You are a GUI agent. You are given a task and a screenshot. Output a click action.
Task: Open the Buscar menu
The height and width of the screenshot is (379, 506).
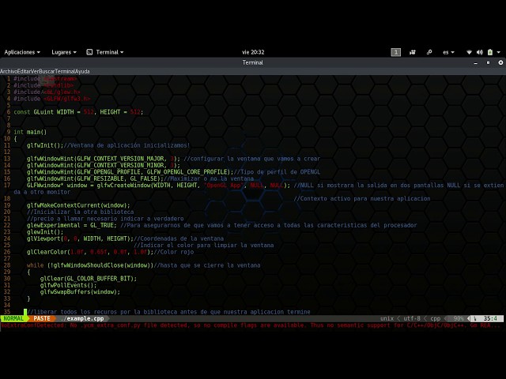pyautogui.click(x=47, y=72)
